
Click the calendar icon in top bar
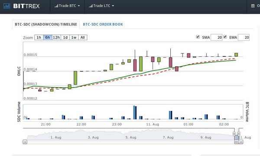tap(253, 6)
